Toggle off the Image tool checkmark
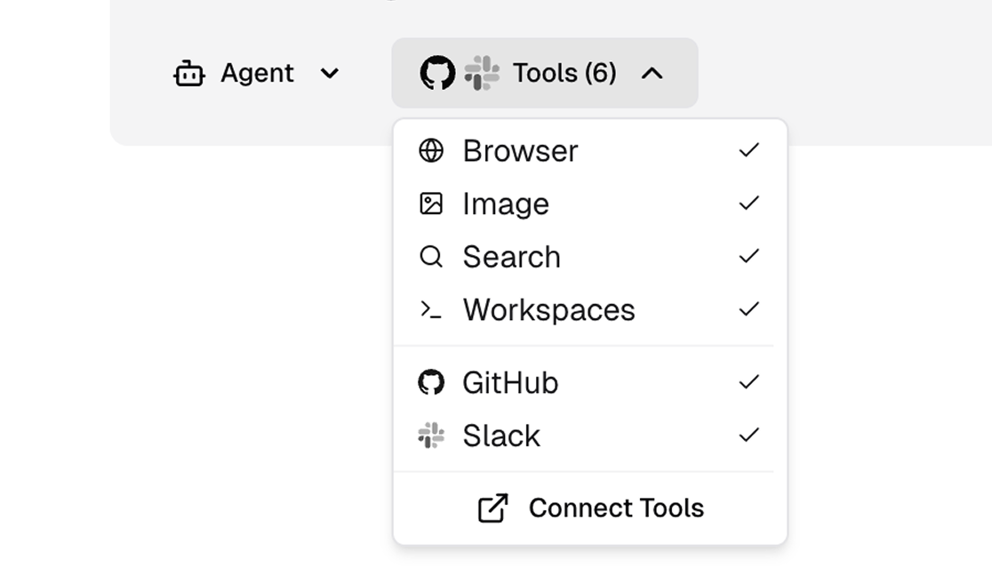Viewport: 992px width, 584px height. [749, 204]
